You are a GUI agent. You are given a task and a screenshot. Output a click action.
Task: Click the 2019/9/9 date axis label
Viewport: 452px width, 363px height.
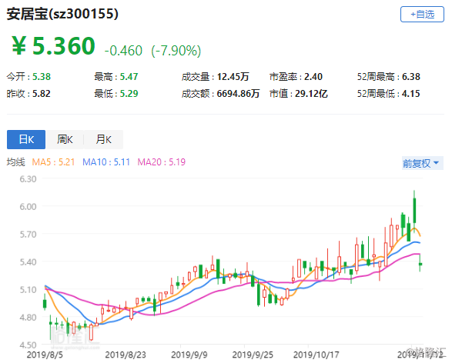point(189,355)
